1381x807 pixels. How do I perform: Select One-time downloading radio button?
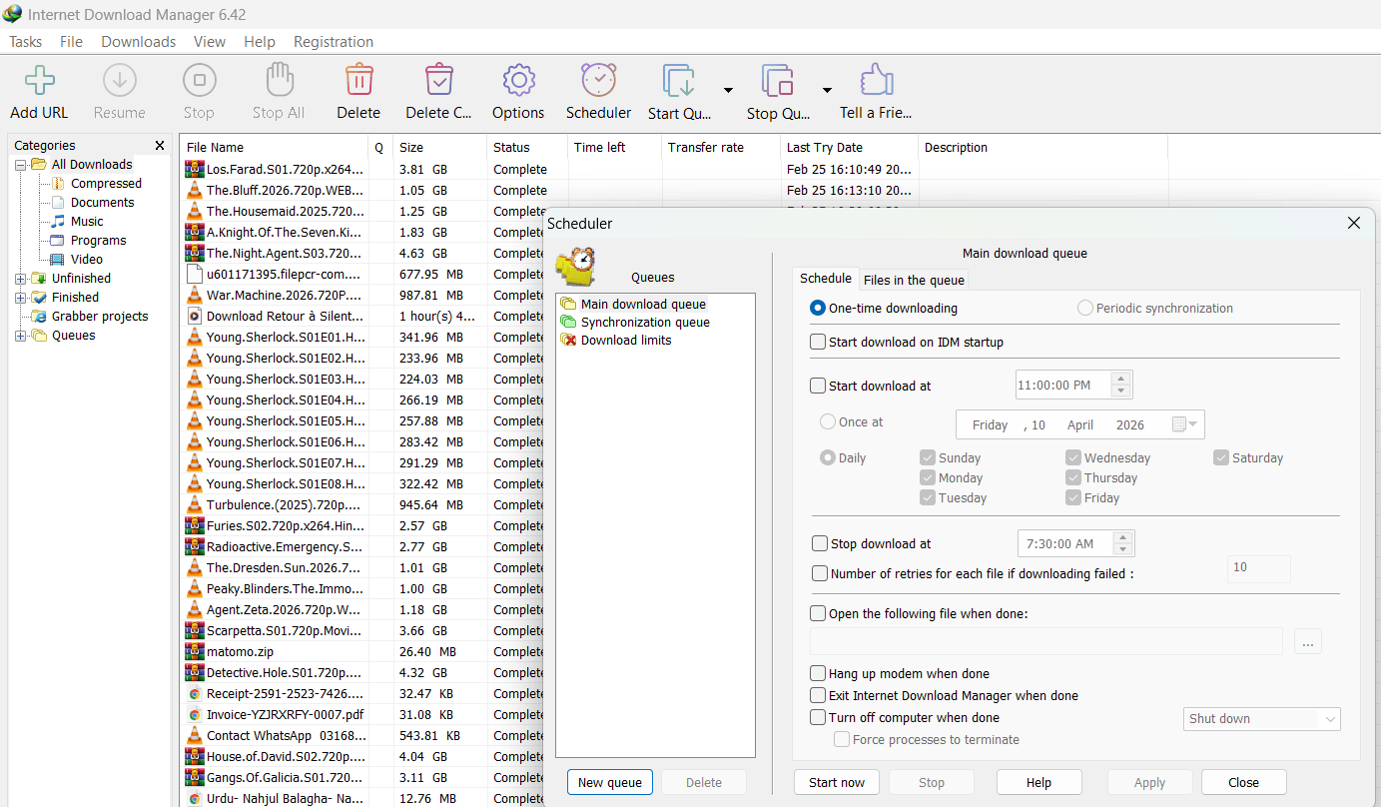pos(818,308)
